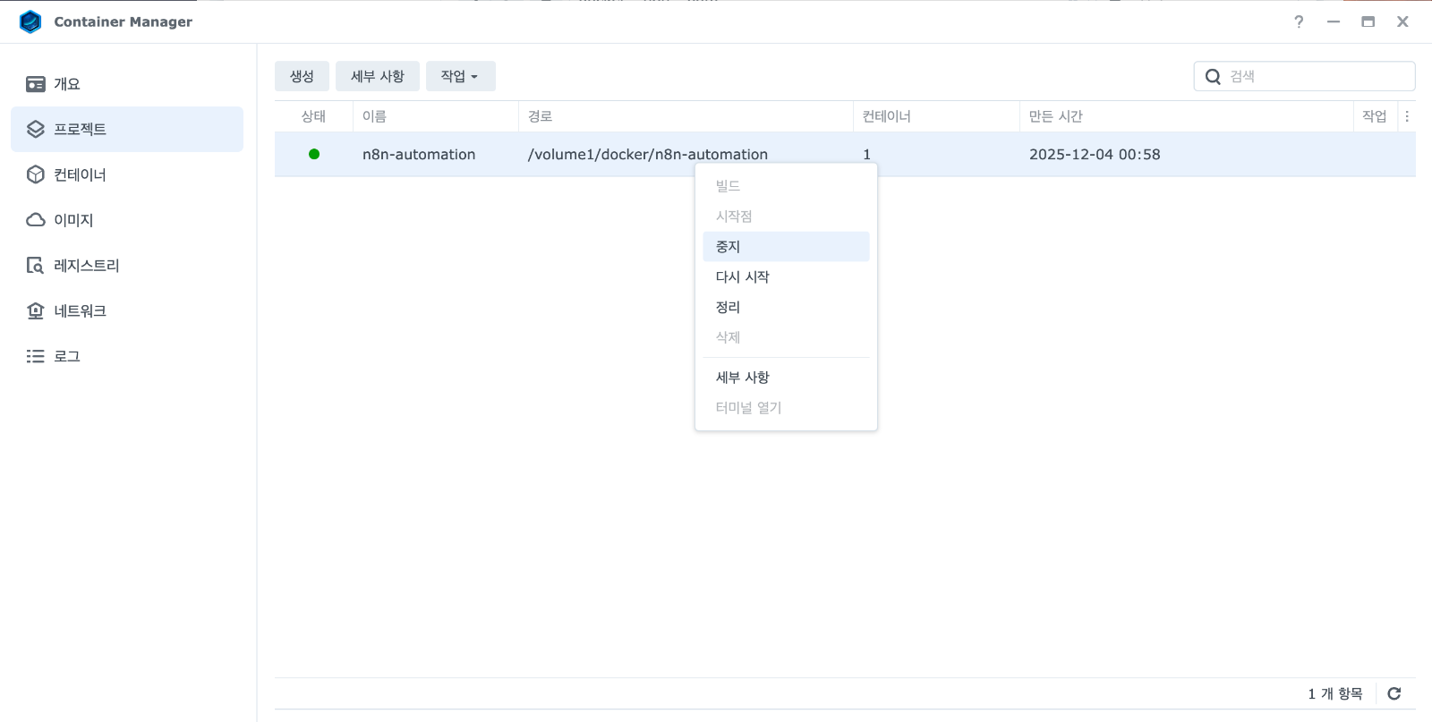Screen dimensions: 1432x722
Task: Minimize the Container Manager window
Action: [1334, 21]
